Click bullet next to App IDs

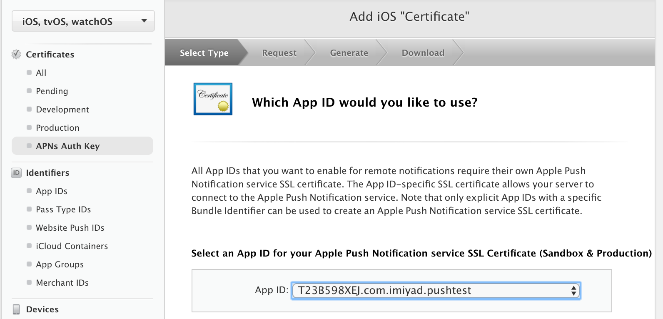(29, 191)
